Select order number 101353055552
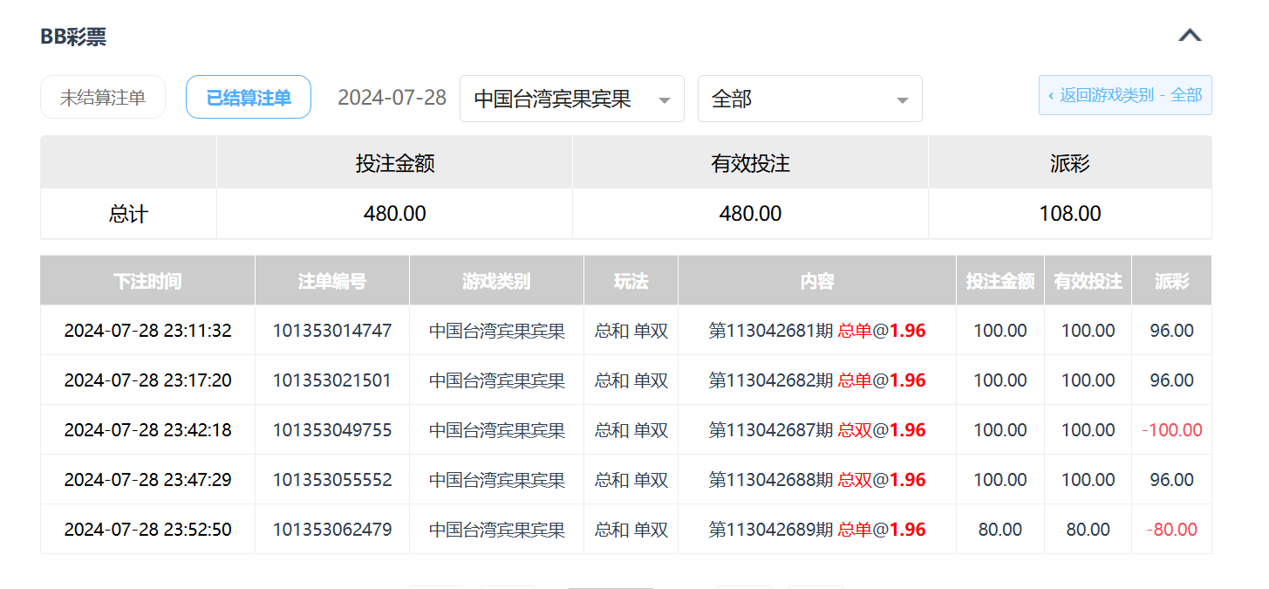This screenshot has width=1269, height=589. (332, 480)
